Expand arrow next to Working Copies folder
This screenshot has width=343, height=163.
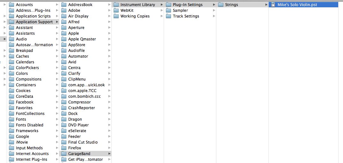(162, 16)
